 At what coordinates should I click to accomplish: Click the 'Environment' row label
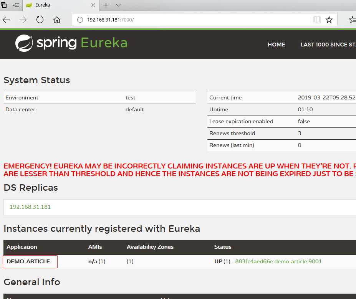click(x=22, y=98)
